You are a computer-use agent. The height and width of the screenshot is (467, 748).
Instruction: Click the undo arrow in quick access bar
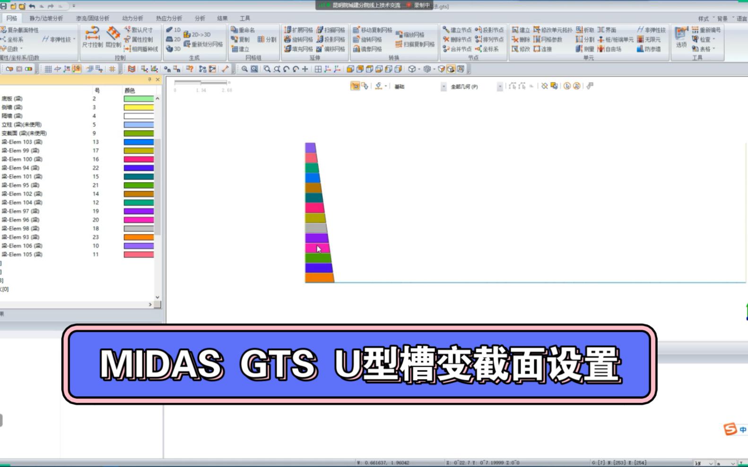click(x=32, y=6)
